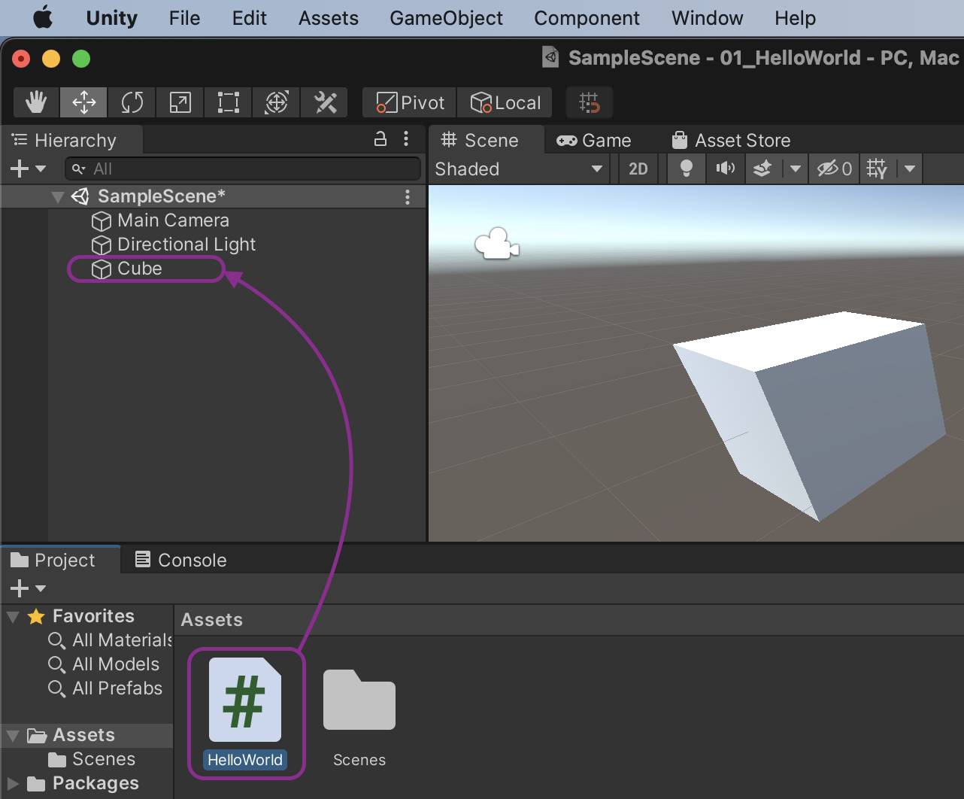964x799 pixels.
Task: Open Hierarchy create object dropdown
Action: pos(28,169)
